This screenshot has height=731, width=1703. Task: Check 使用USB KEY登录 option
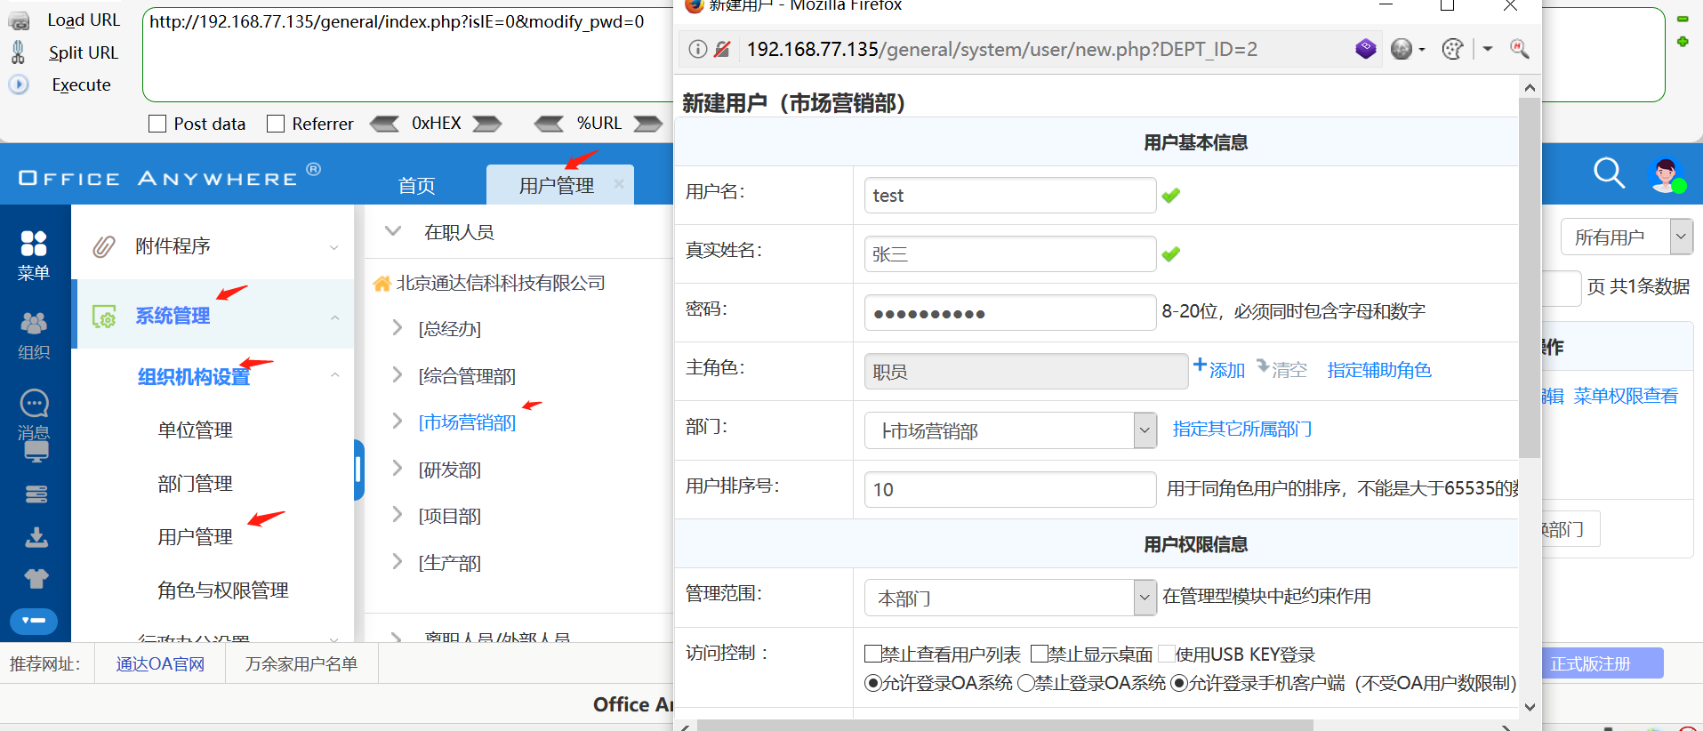1166,655
